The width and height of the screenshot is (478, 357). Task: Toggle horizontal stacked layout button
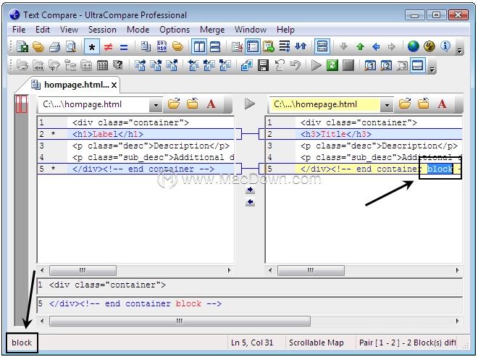point(215,46)
